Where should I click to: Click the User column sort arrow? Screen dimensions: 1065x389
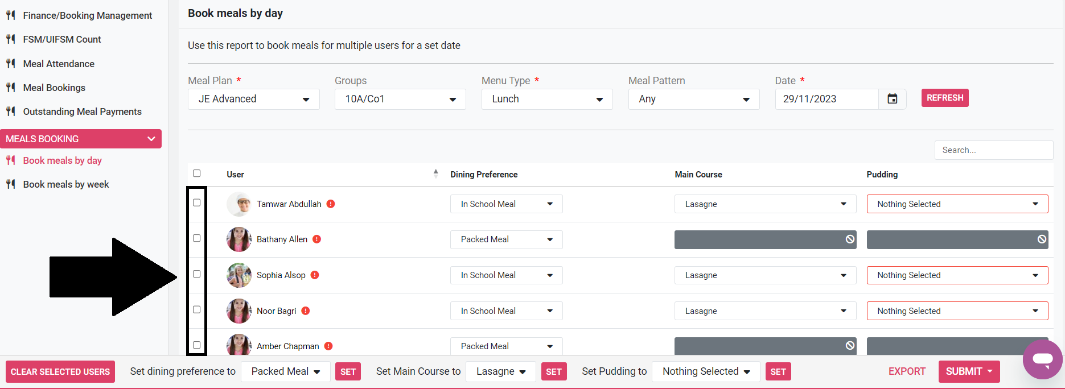click(435, 174)
